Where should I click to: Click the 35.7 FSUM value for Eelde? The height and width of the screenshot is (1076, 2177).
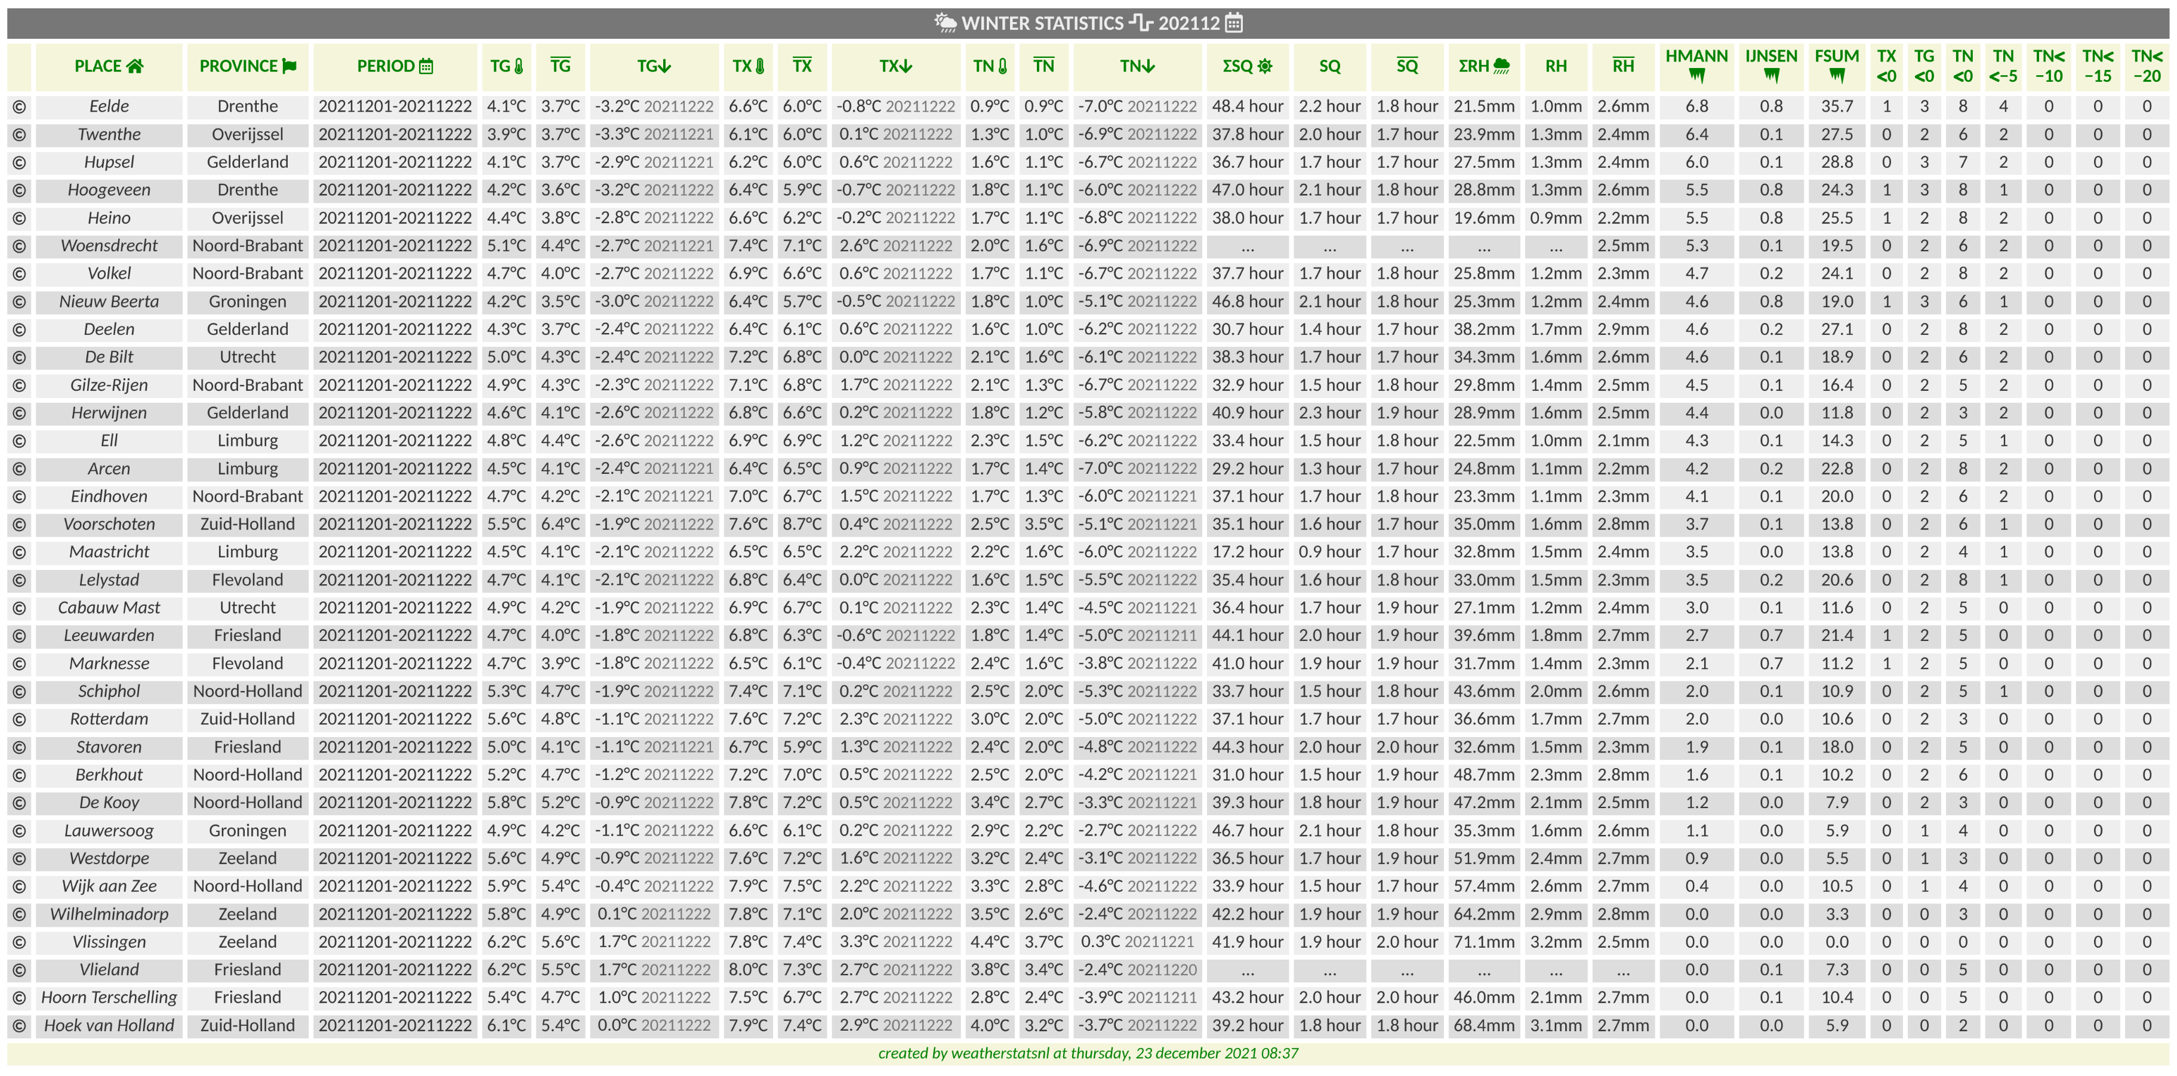1836,106
